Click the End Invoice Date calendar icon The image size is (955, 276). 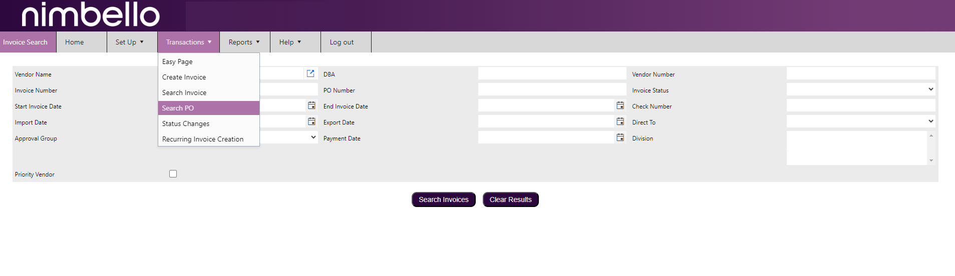pyautogui.click(x=620, y=105)
